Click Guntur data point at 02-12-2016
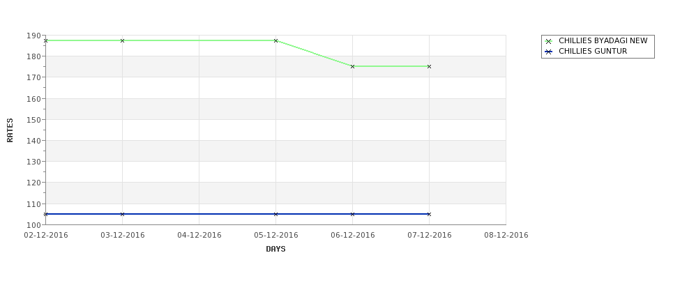The image size is (680, 299). [46, 214]
